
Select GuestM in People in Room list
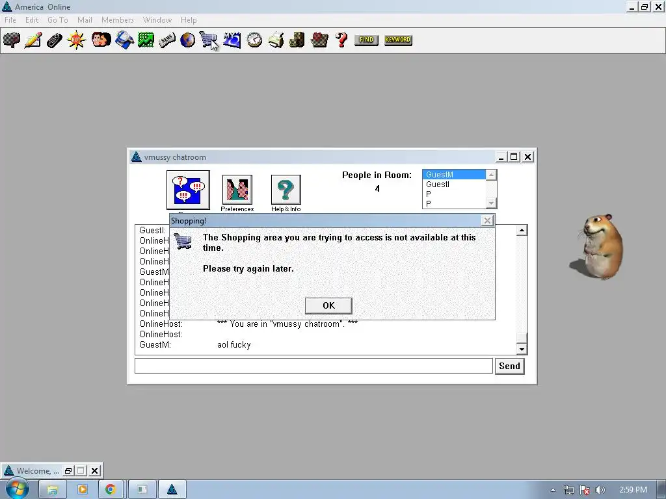pos(453,174)
